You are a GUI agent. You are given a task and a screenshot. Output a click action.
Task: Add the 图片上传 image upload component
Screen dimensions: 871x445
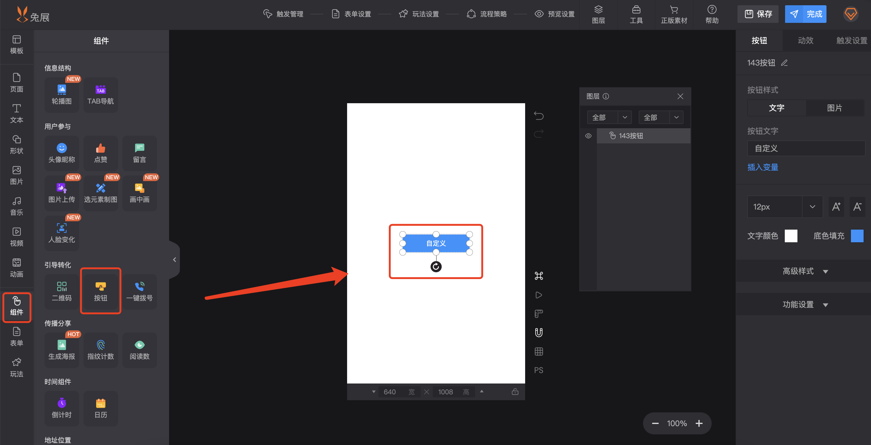(x=62, y=193)
